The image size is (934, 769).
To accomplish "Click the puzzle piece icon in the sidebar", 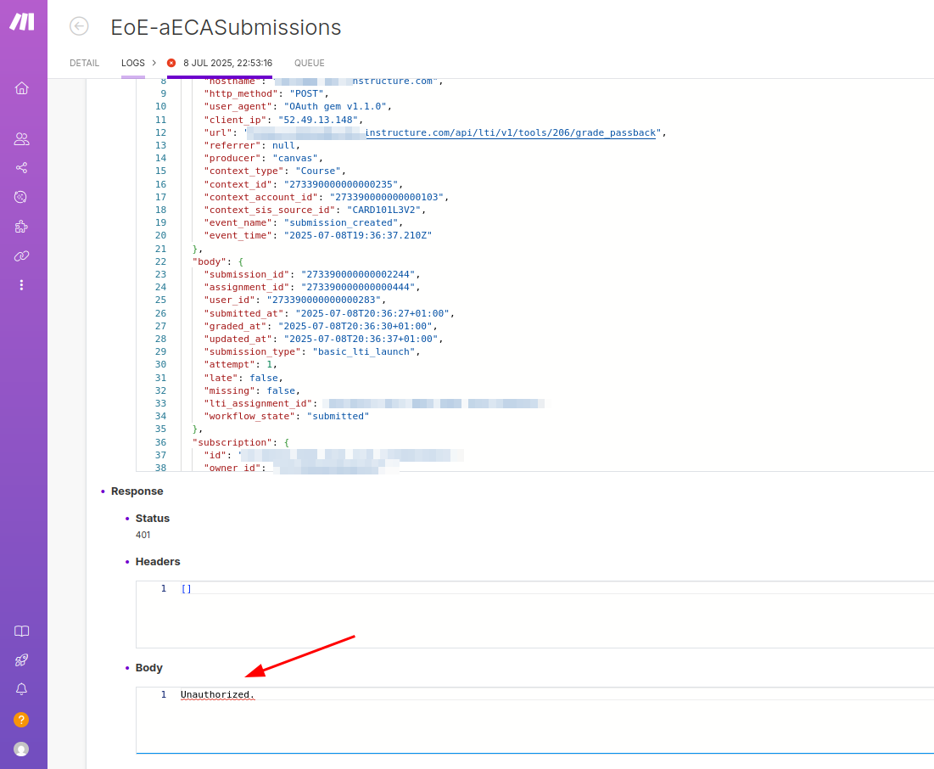I will (x=22, y=227).
